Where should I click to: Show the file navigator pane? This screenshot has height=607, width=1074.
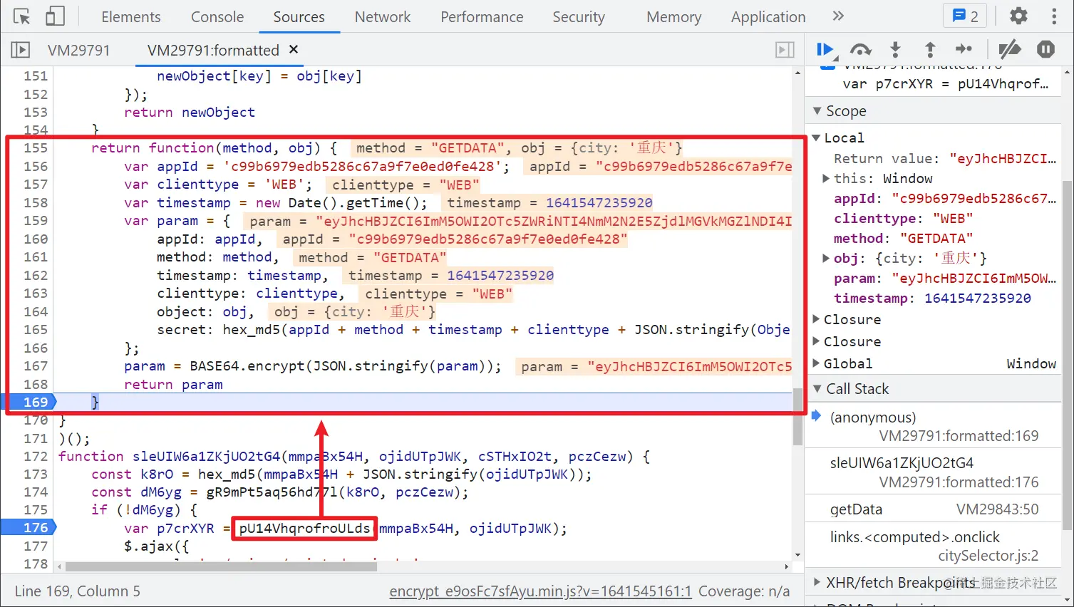21,50
